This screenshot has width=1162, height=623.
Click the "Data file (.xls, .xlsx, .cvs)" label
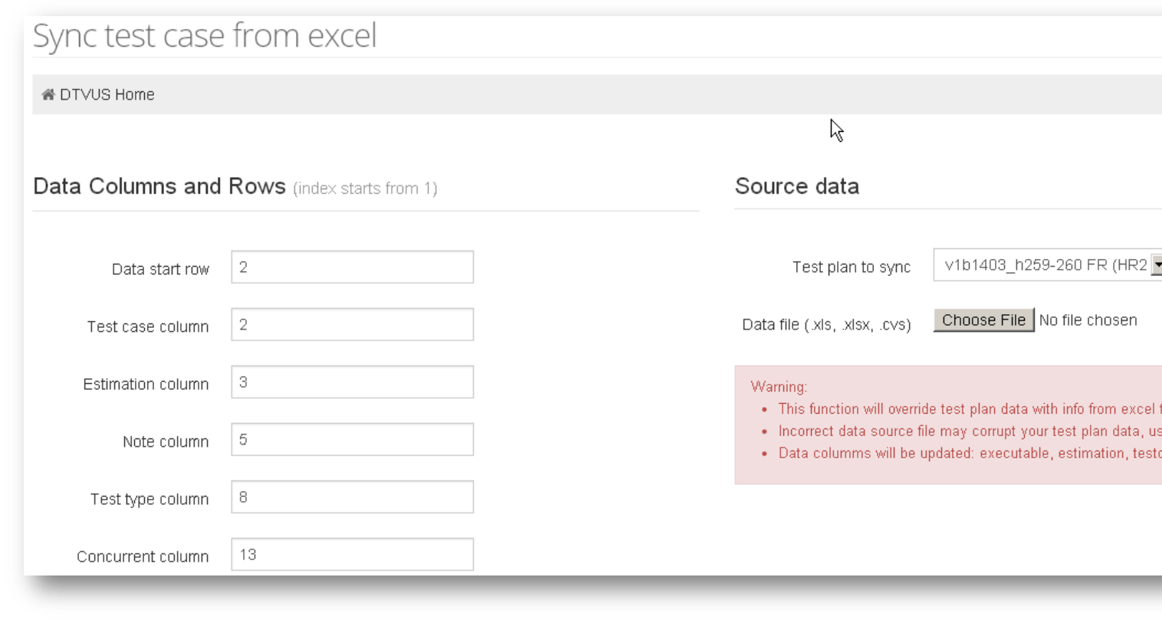pos(826,324)
